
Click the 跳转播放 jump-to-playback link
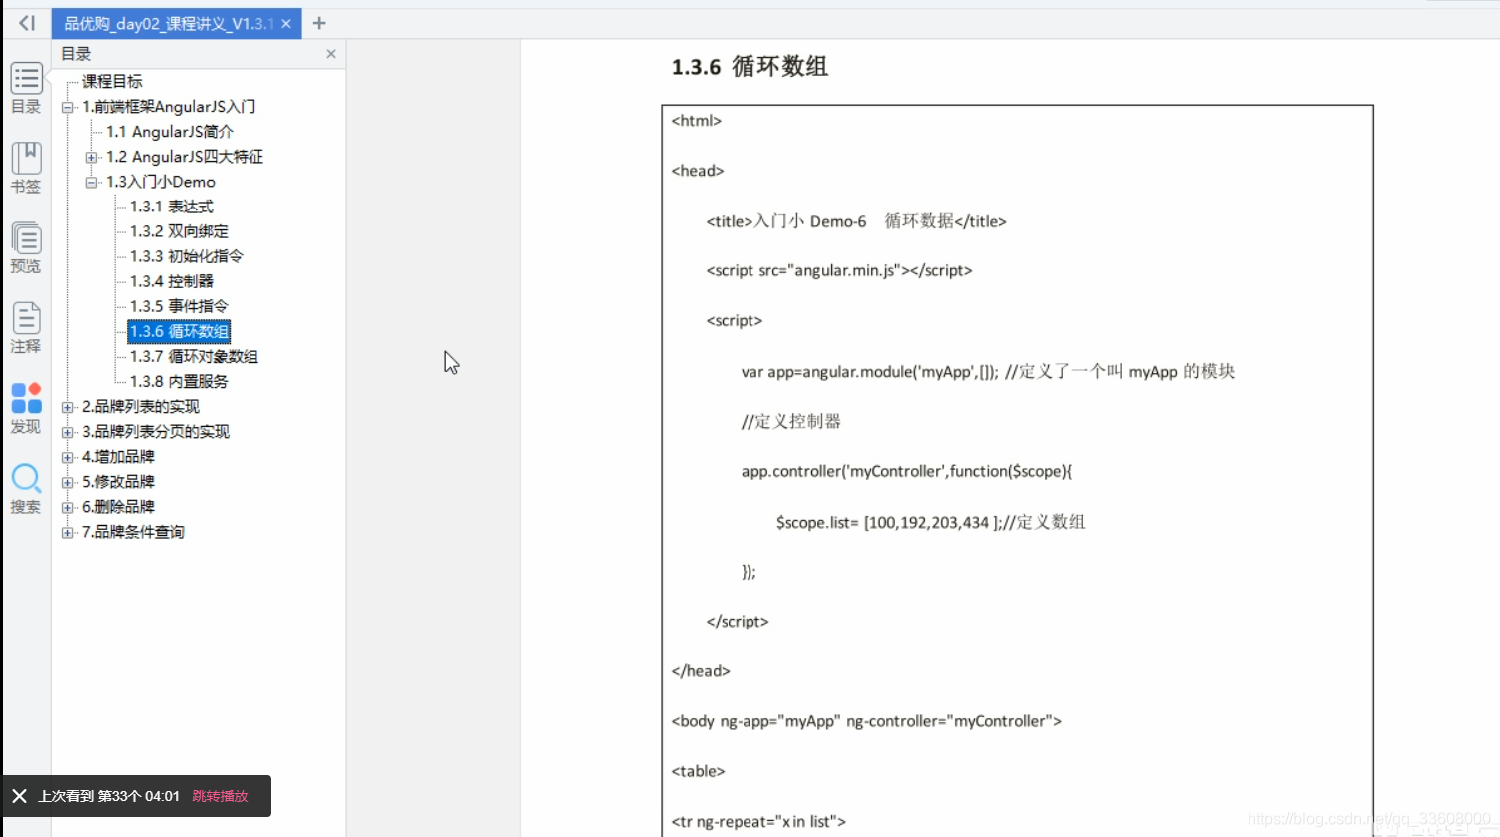pyautogui.click(x=220, y=796)
